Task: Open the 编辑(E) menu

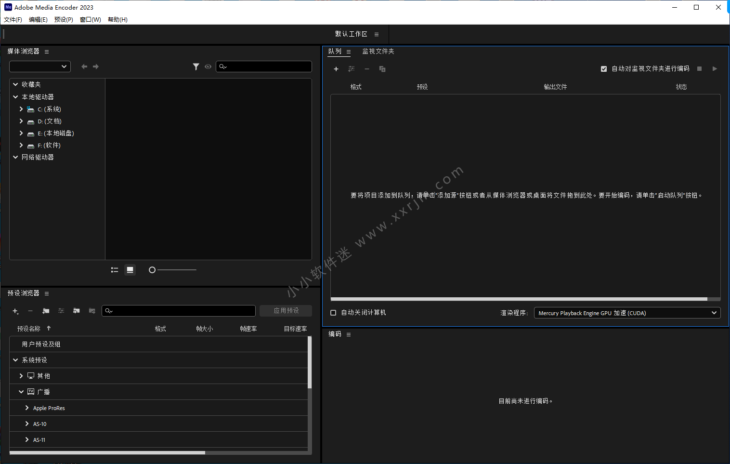Action: (x=38, y=20)
